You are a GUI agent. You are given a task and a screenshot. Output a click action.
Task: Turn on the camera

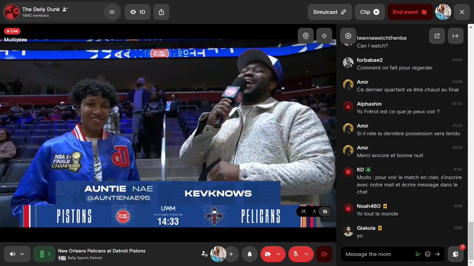pos(267,254)
